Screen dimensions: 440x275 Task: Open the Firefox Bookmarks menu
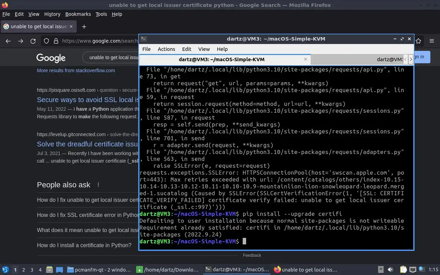coord(78,14)
